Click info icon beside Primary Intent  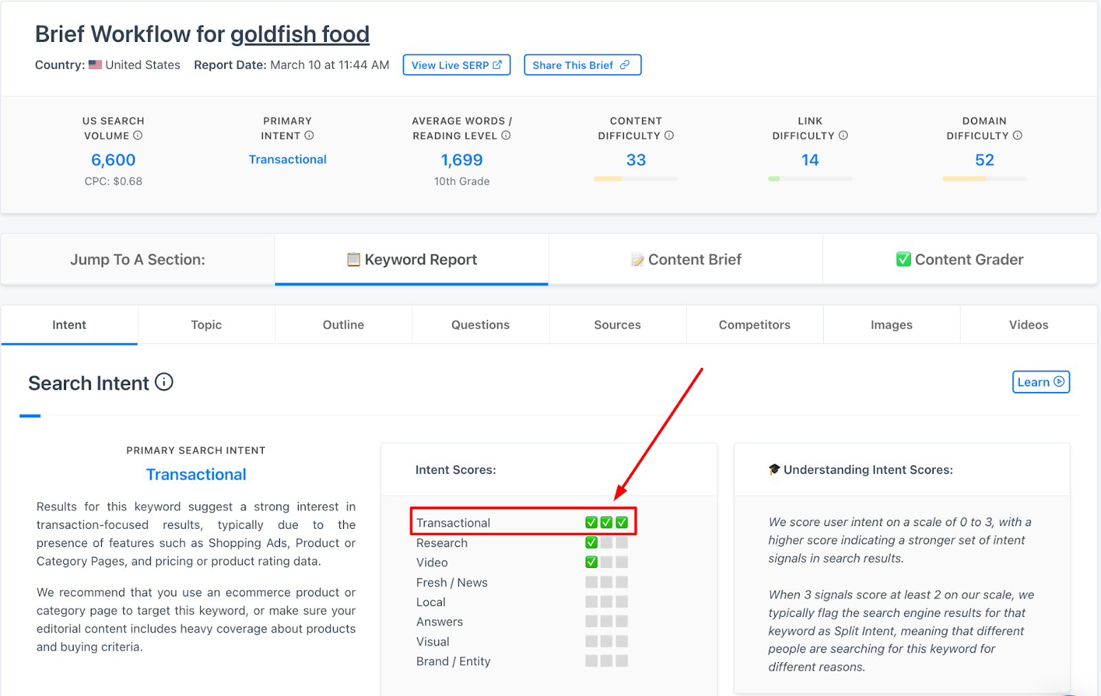point(309,135)
